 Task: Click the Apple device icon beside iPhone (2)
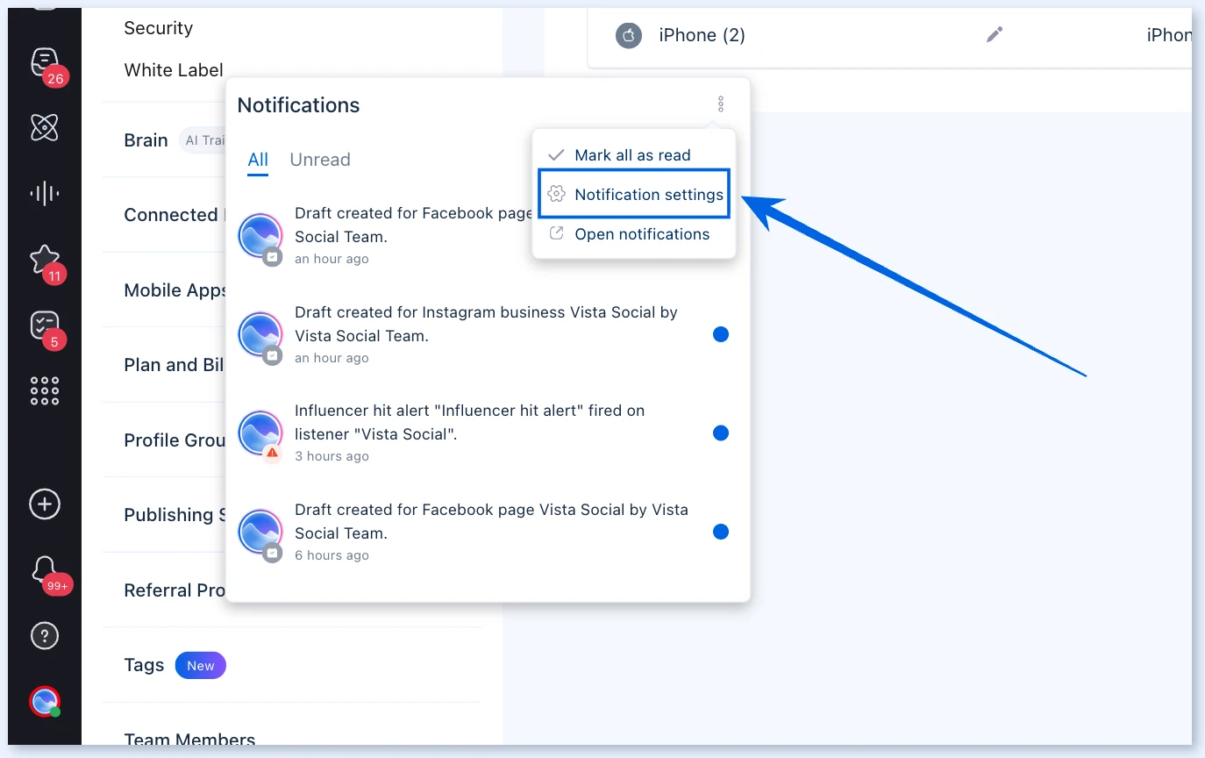(x=628, y=35)
